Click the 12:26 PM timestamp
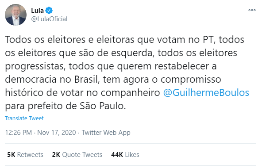262x168 pixels. click(x=19, y=133)
